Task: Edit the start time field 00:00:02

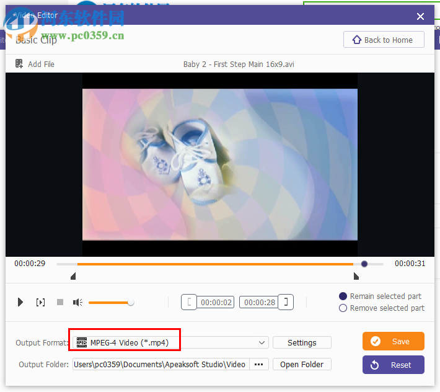Action: click(x=216, y=302)
